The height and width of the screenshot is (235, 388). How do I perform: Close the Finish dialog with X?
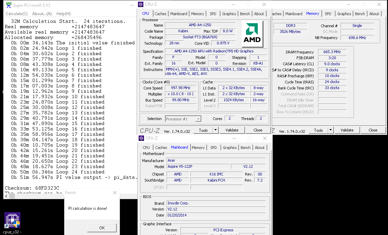point(114,193)
